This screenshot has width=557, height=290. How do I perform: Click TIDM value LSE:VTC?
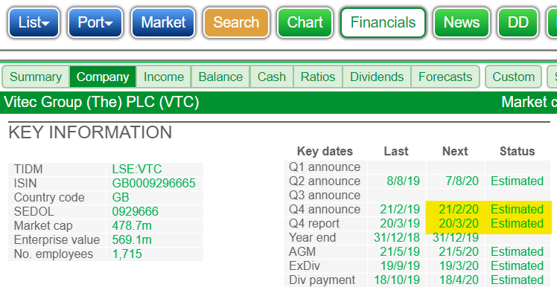[x=137, y=169]
